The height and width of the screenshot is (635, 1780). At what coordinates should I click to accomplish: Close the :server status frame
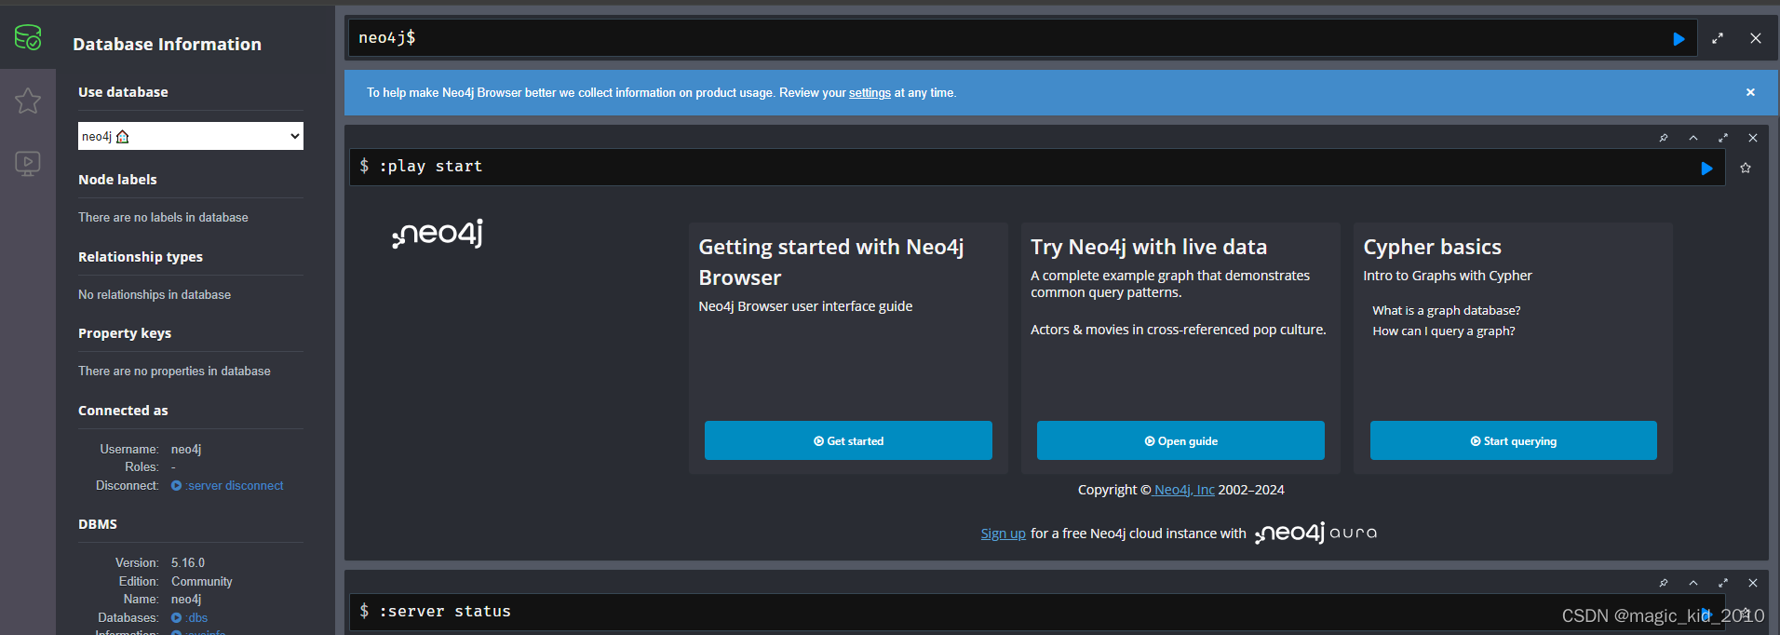point(1753,583)
